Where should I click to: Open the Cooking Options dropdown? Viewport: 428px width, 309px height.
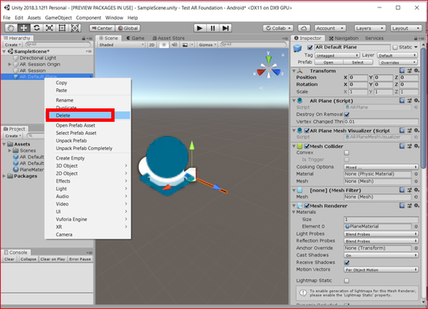[381, 167]
